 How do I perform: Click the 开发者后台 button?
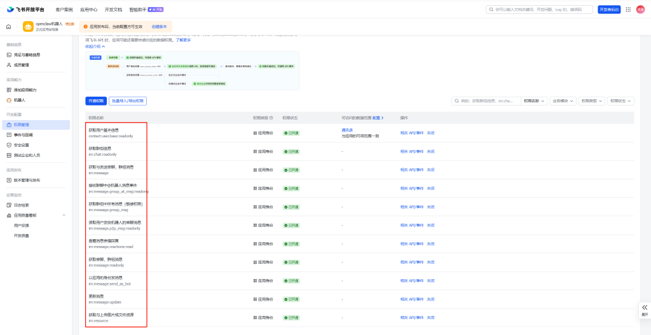click(x=609, y=10)
